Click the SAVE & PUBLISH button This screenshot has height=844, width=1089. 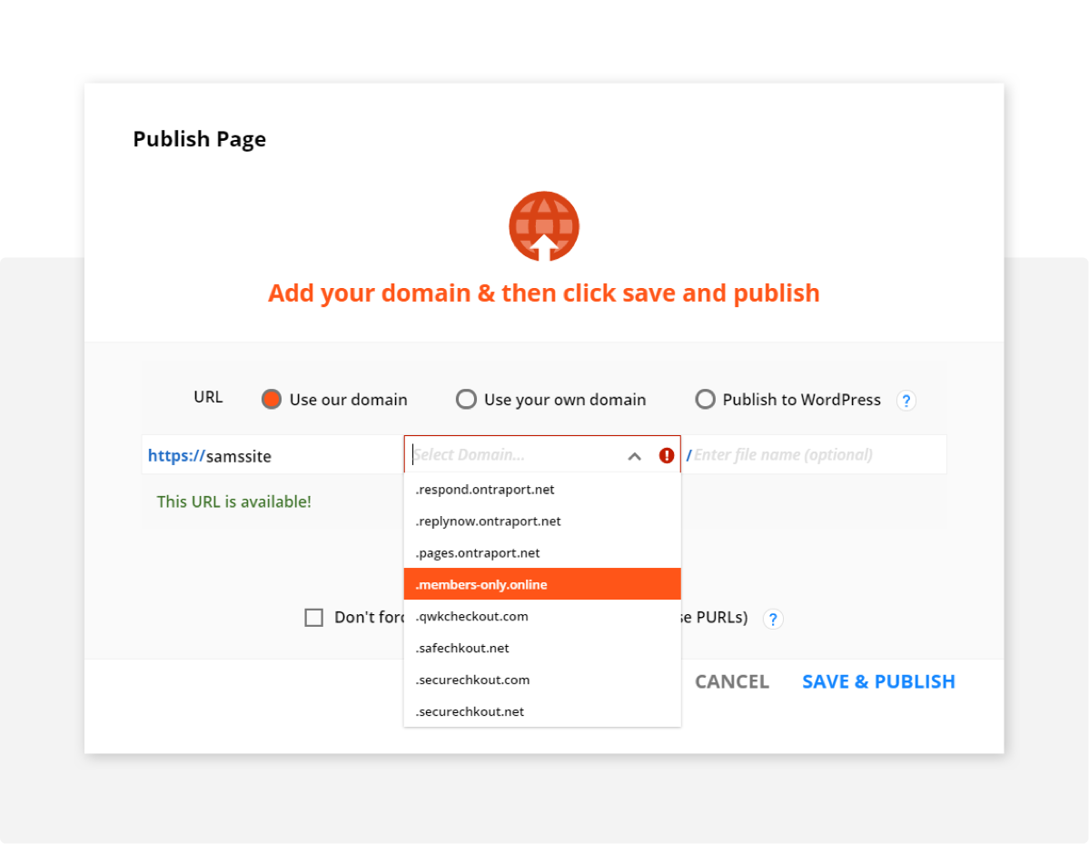pyautogui.click(x=877, y=681)
